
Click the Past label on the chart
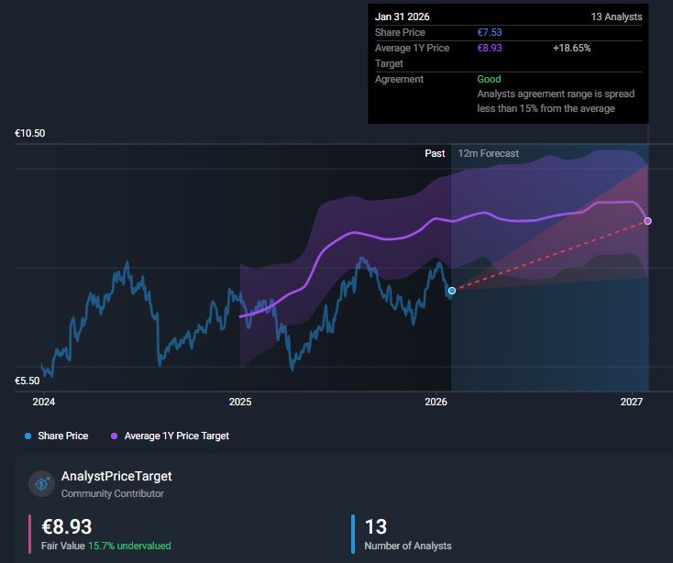pyautogui.click(x=435, y=153)
